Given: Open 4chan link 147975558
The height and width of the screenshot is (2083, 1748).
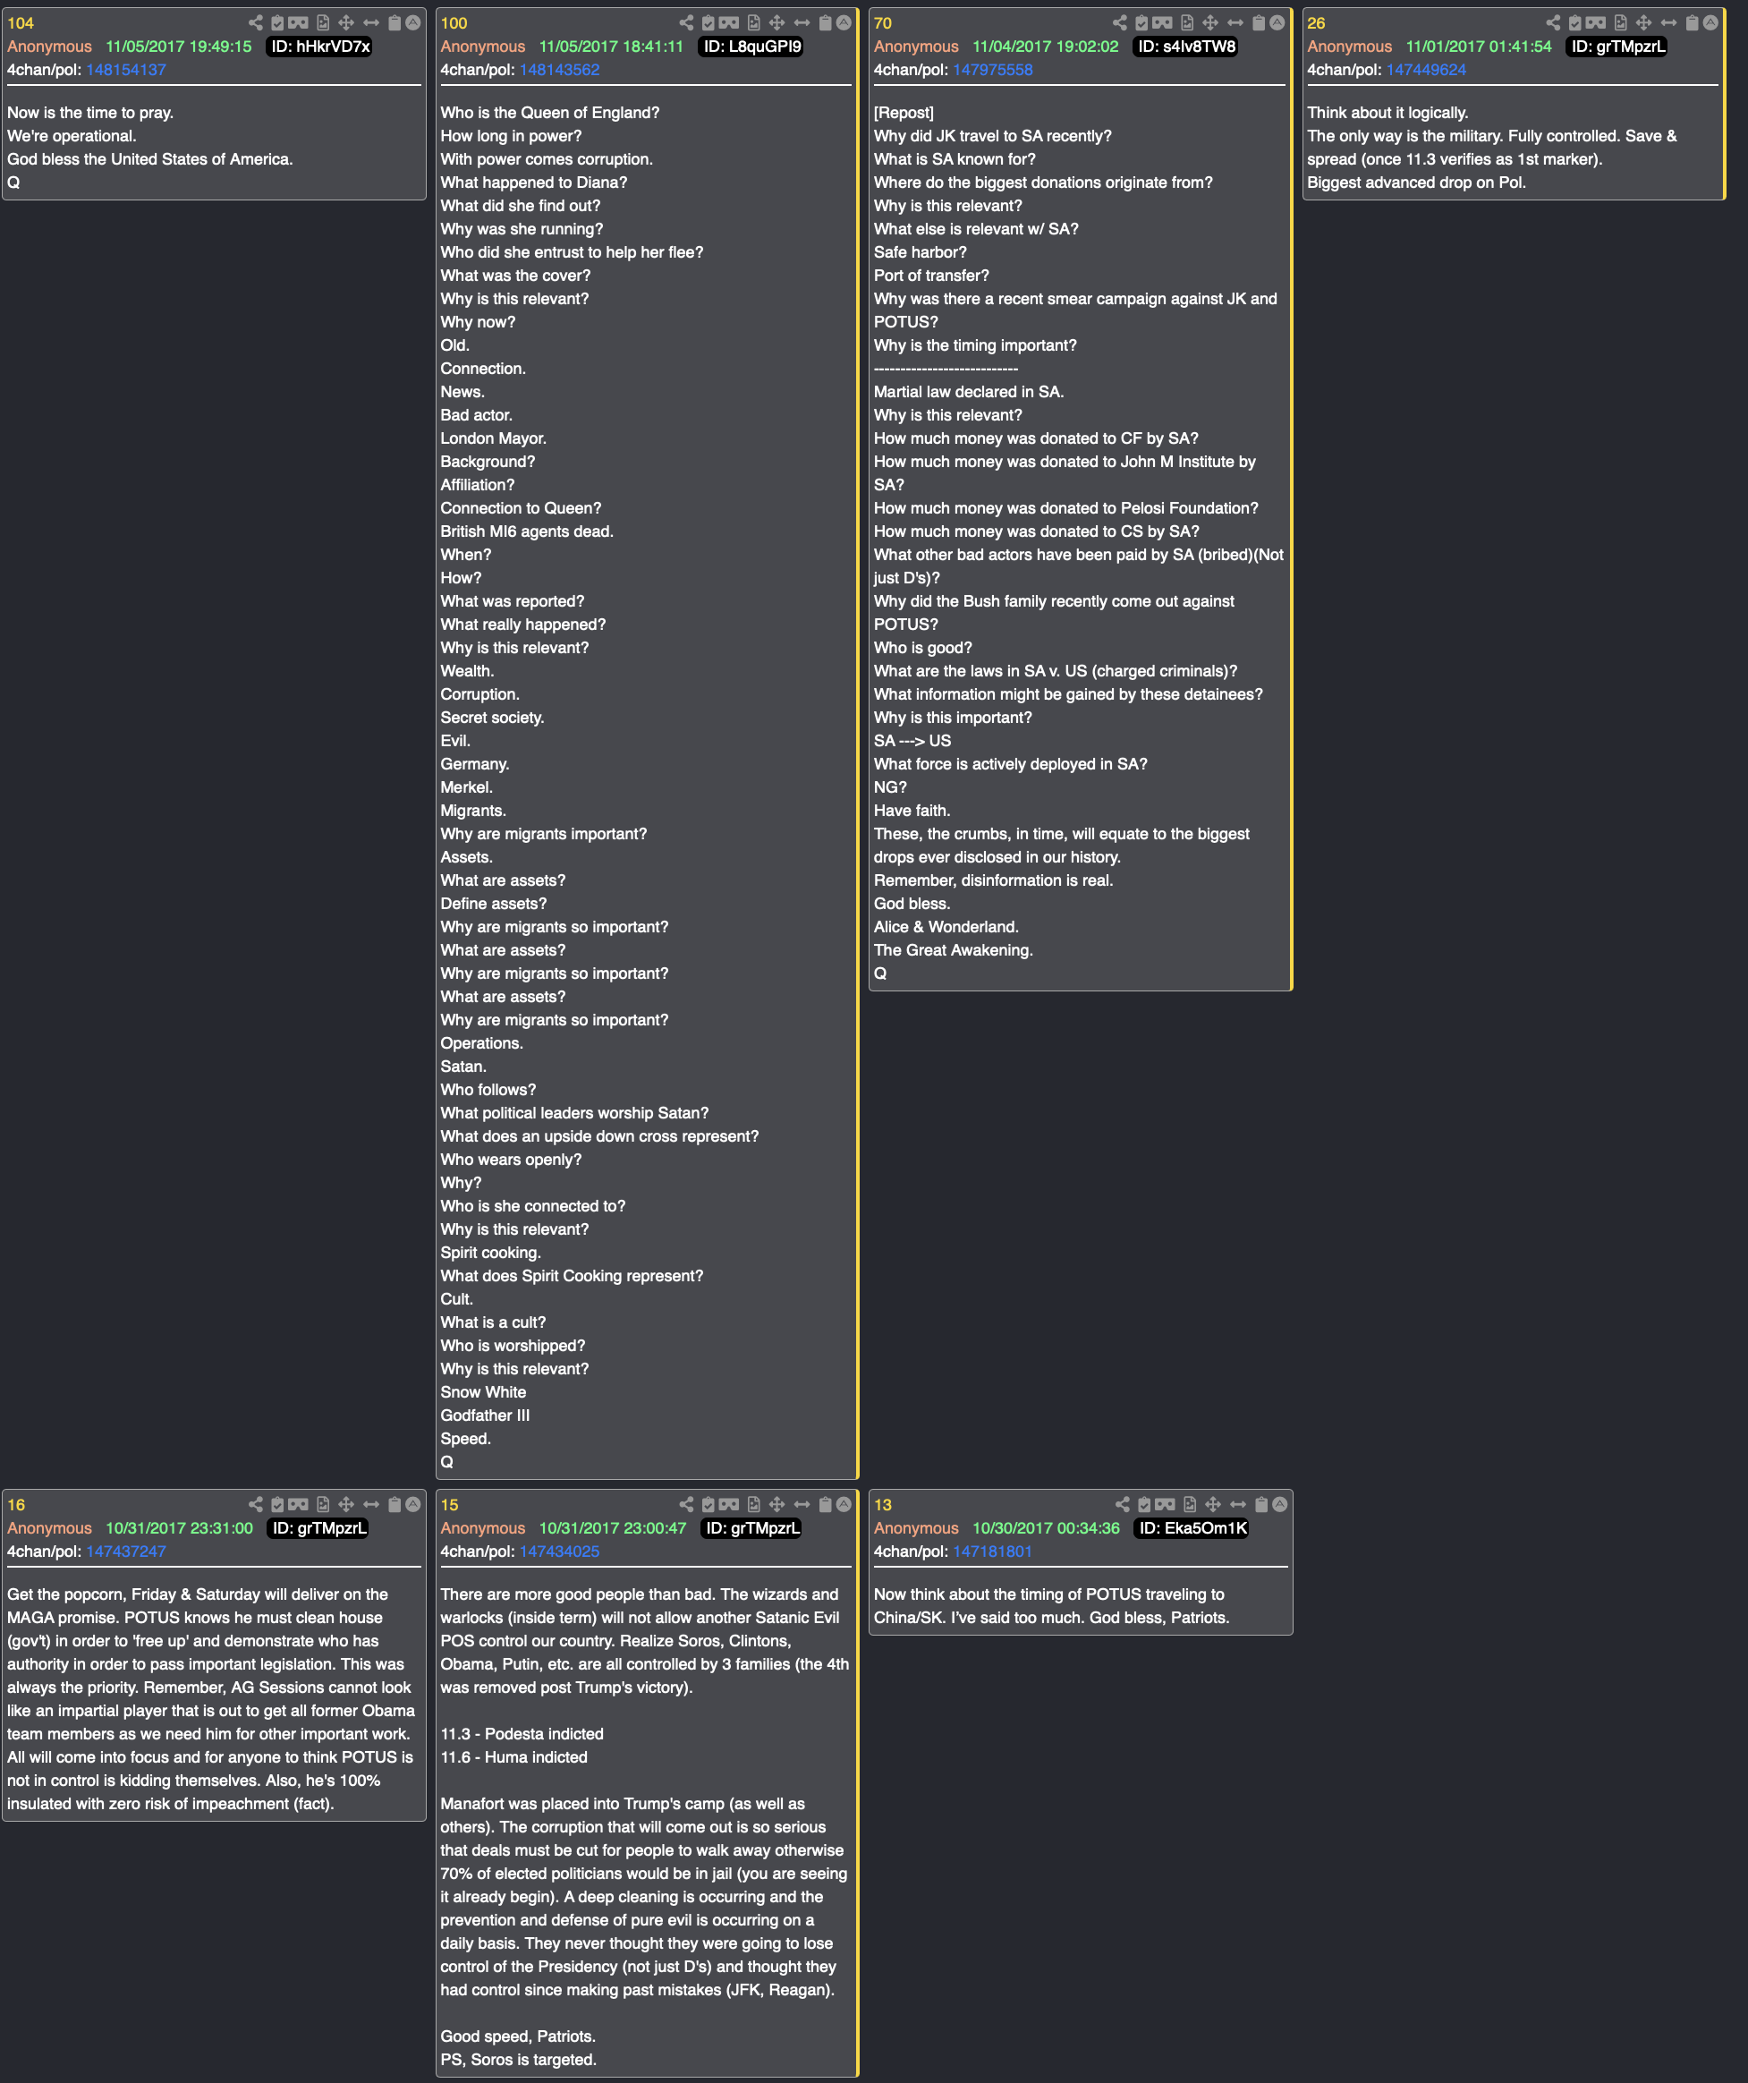Looking at the screenshot, I should coord(992,70).
